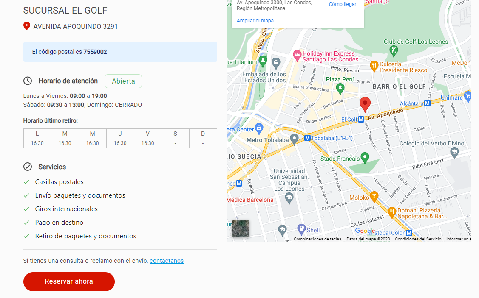Click the SUCURSAL EL GOLF heading
Image resolution: width=479 pixels, height=298 pixels.
[x=65, y=10]
